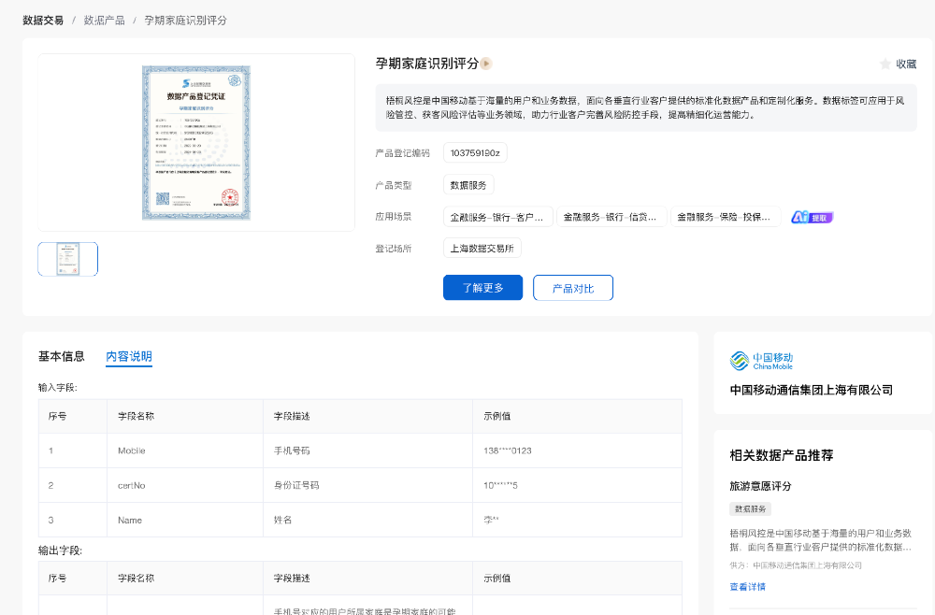Select the 内容说明 tab

point(129,356)
